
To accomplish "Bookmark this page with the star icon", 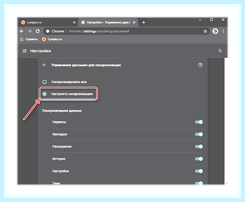I will tap(205, 31).
